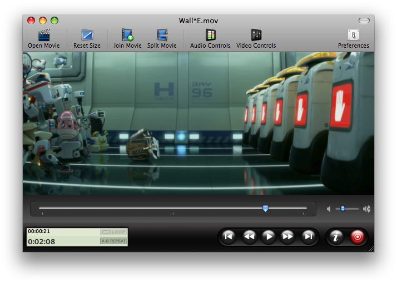397x283 pixels.
Task: Open a movie with the clapperboard icon
Action: pyautogui.click(x=43, y=36)
